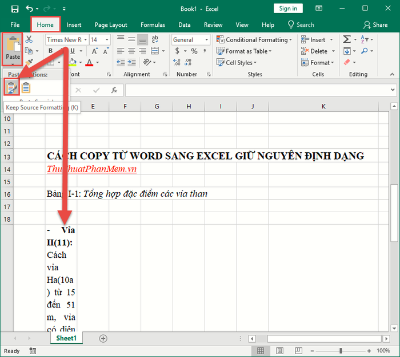Click the Search lightbulb box
The image size is (400, 357).
(301, 25)
